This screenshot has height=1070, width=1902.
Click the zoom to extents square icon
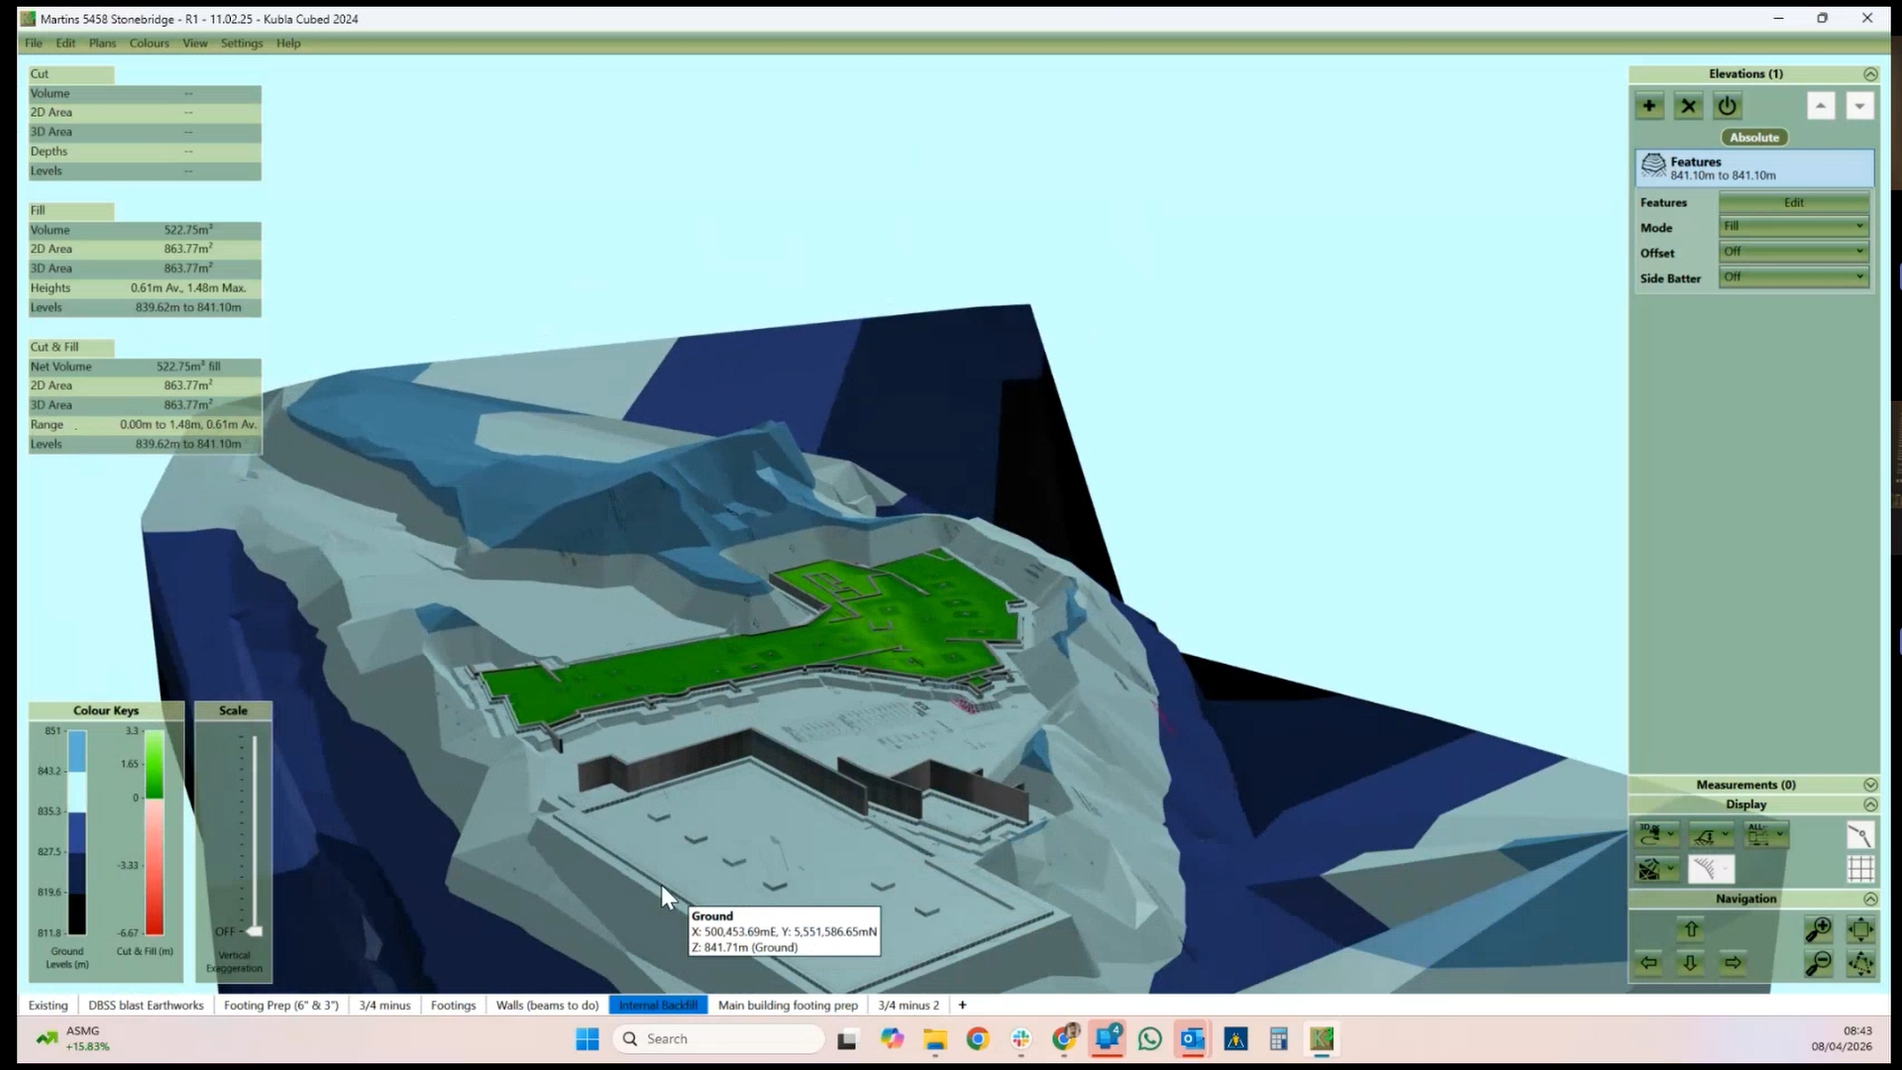point(1860,929)
